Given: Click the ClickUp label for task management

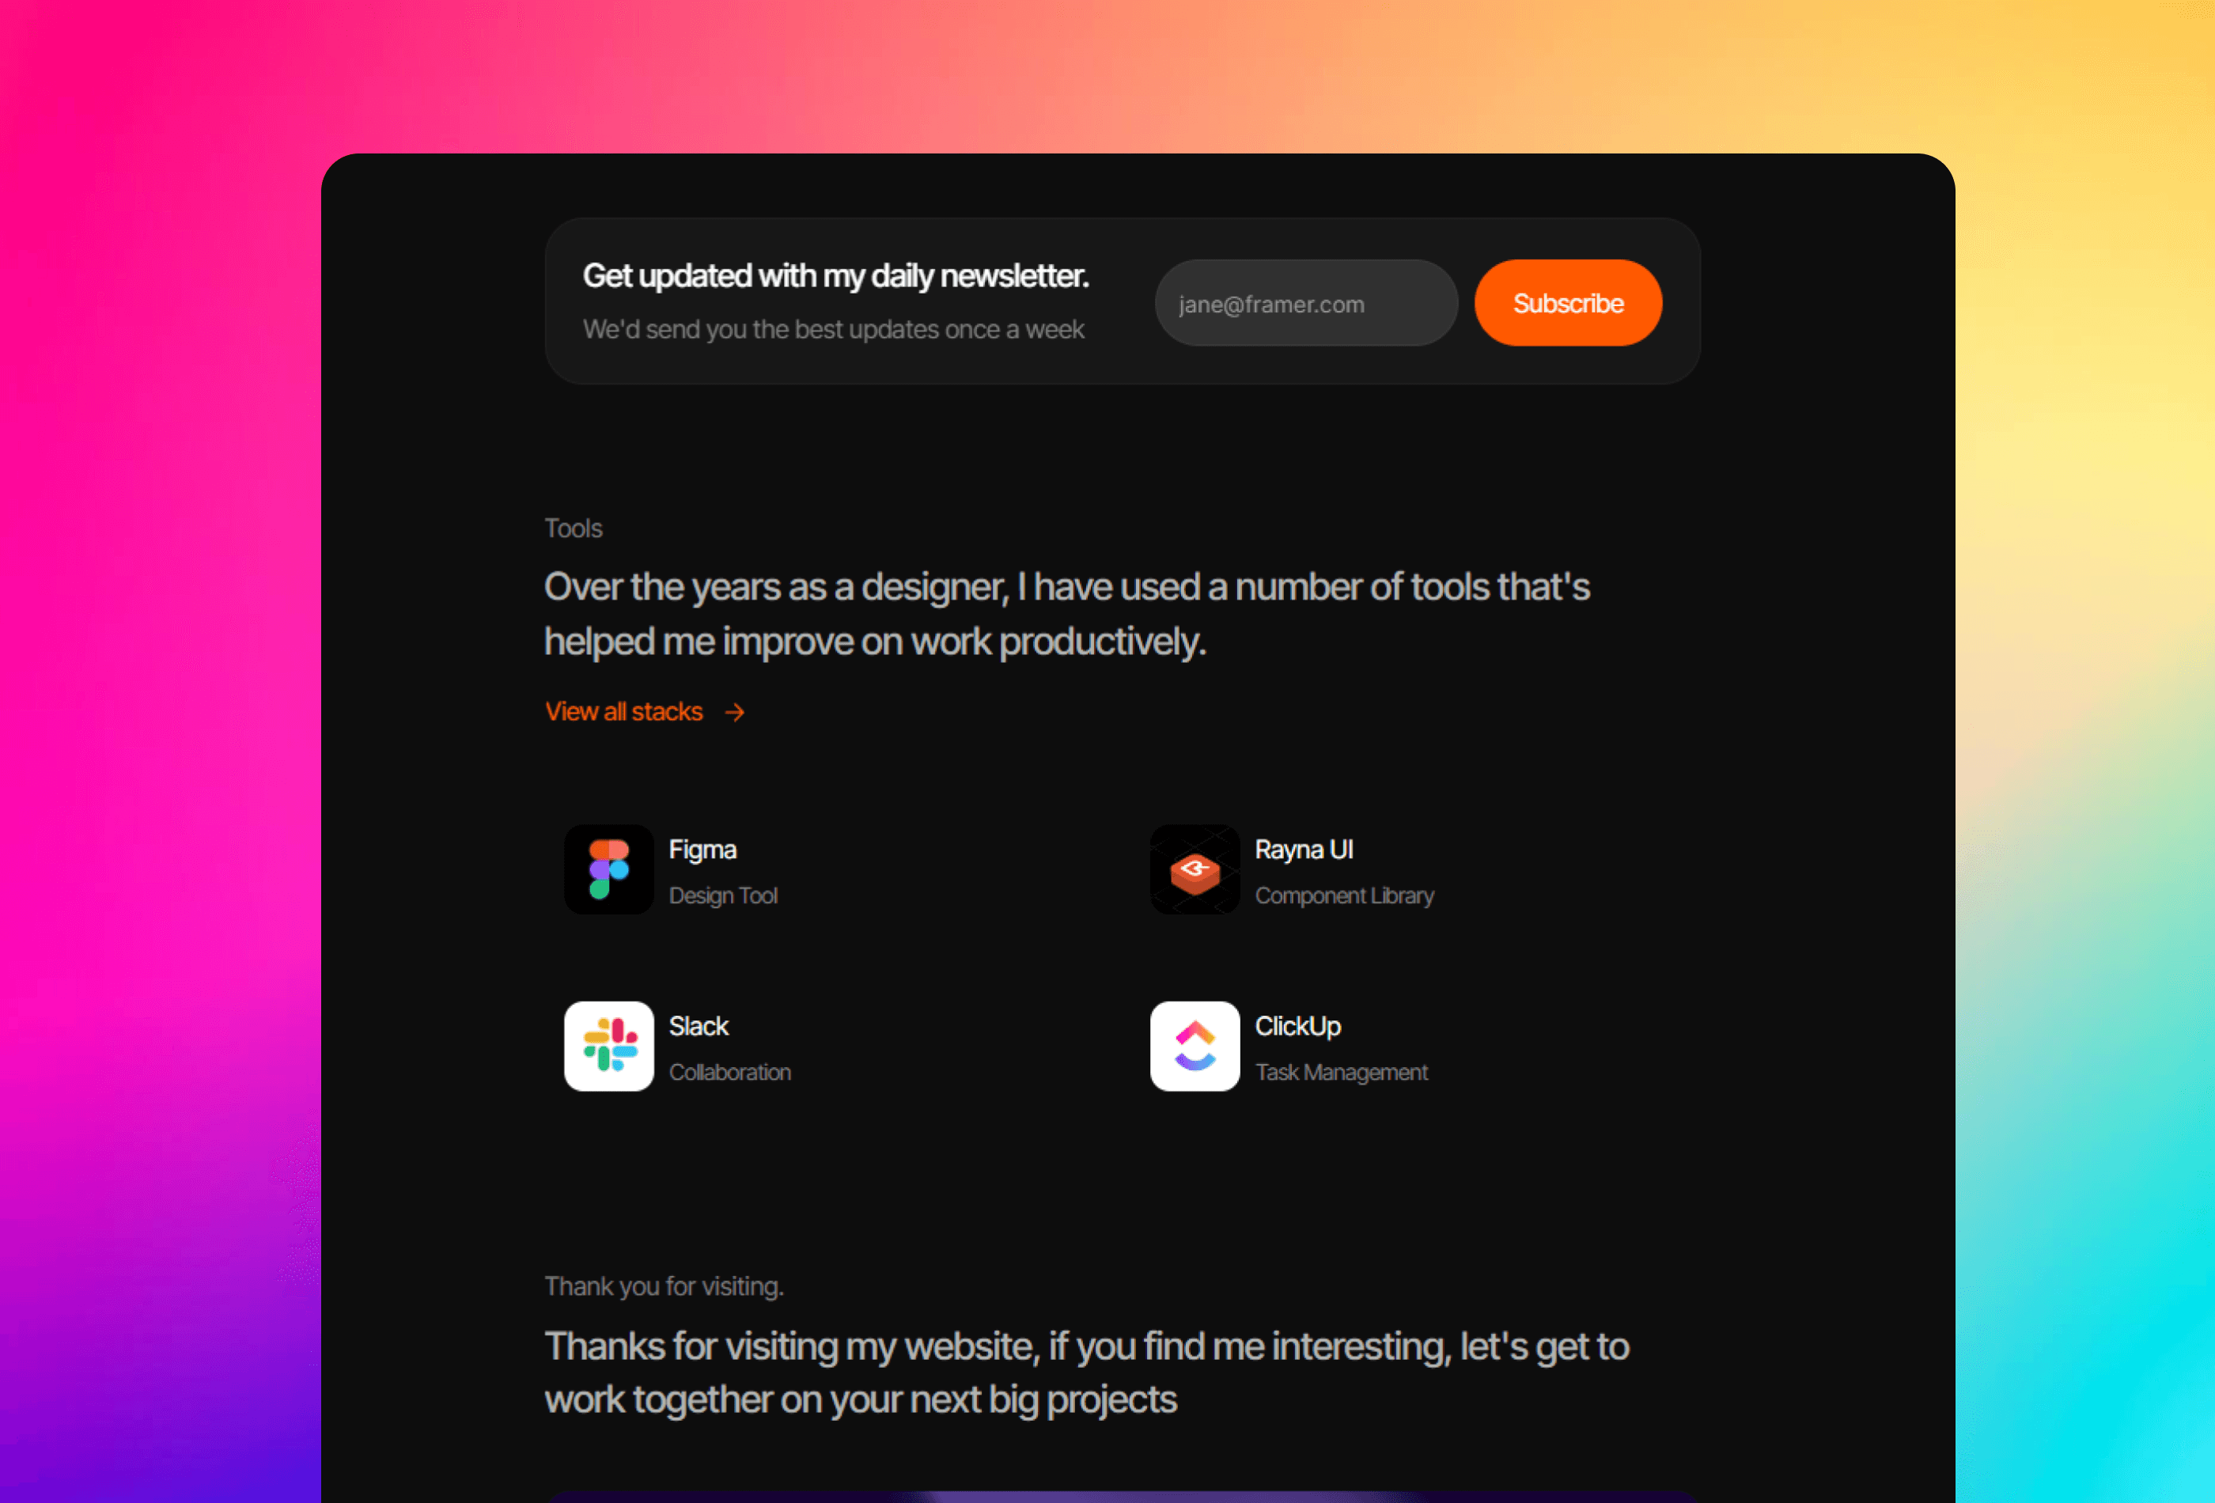Looking at the screenshot, I should (x=1300, y=1025).
